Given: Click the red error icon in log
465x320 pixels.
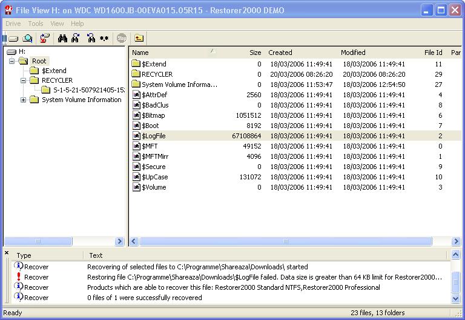Looking at the screenshot, I should coord(19,277).
